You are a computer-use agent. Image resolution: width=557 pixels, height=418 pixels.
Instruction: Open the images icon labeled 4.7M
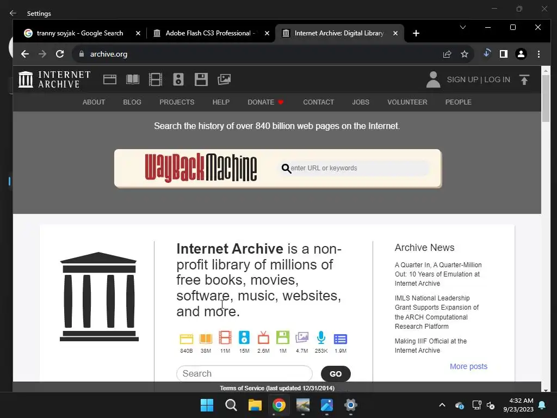302,337
